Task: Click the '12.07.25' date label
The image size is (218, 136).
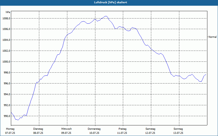Action: click(150, 133)
